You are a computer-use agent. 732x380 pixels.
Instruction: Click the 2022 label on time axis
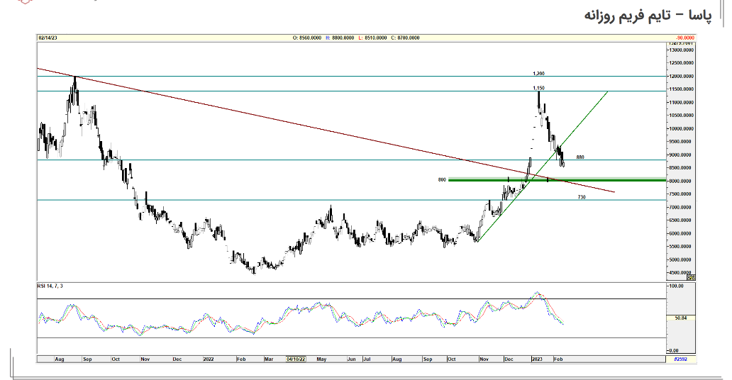(x=209, y=359)
